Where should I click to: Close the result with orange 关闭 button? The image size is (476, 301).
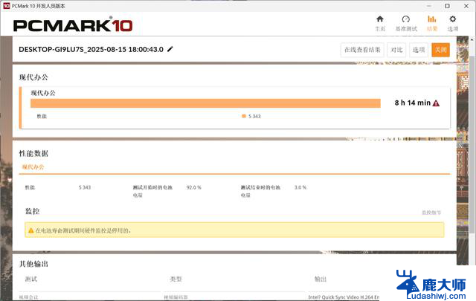coord(440,50)
